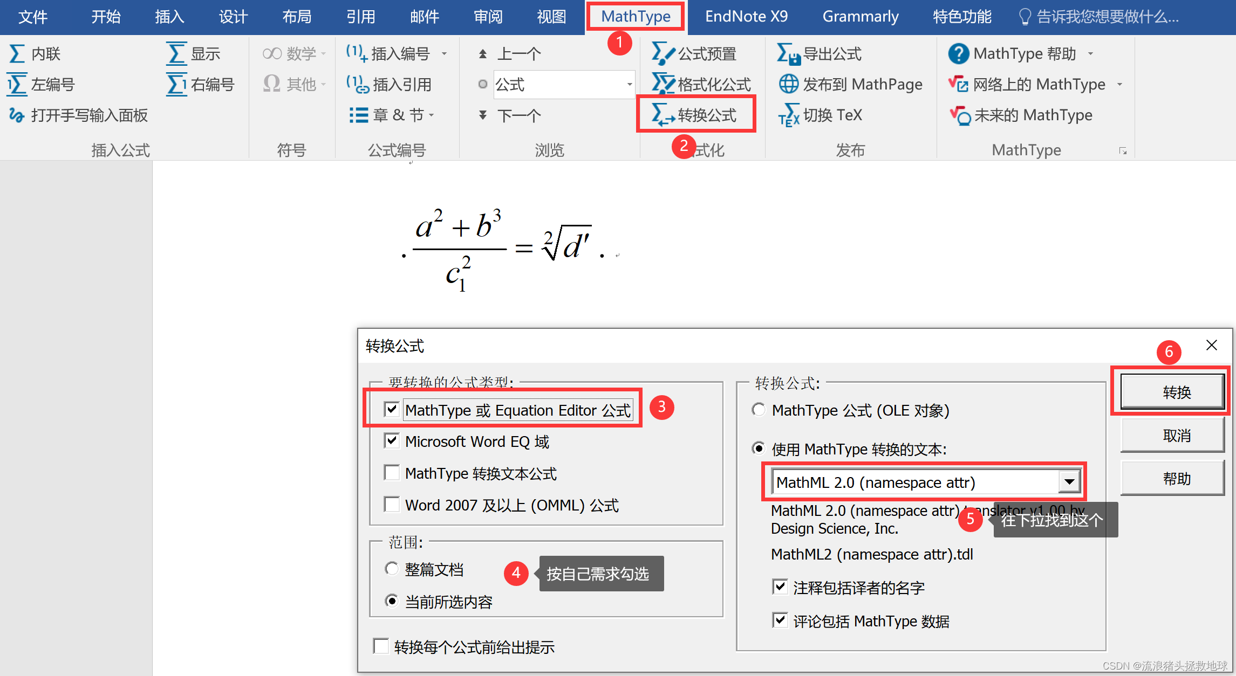Select the equation in the document
The height and width of the screenshot is (676, 1236).
pyautogui.click(x=503, y=250)
